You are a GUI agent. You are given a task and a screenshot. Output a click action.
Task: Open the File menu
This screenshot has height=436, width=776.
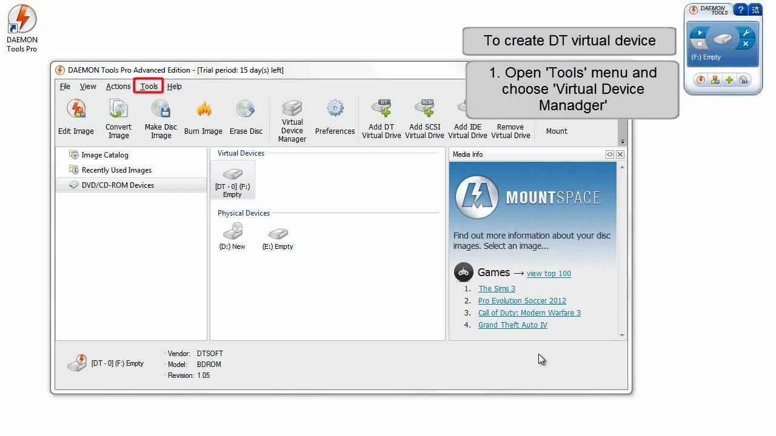coord(65,87)
